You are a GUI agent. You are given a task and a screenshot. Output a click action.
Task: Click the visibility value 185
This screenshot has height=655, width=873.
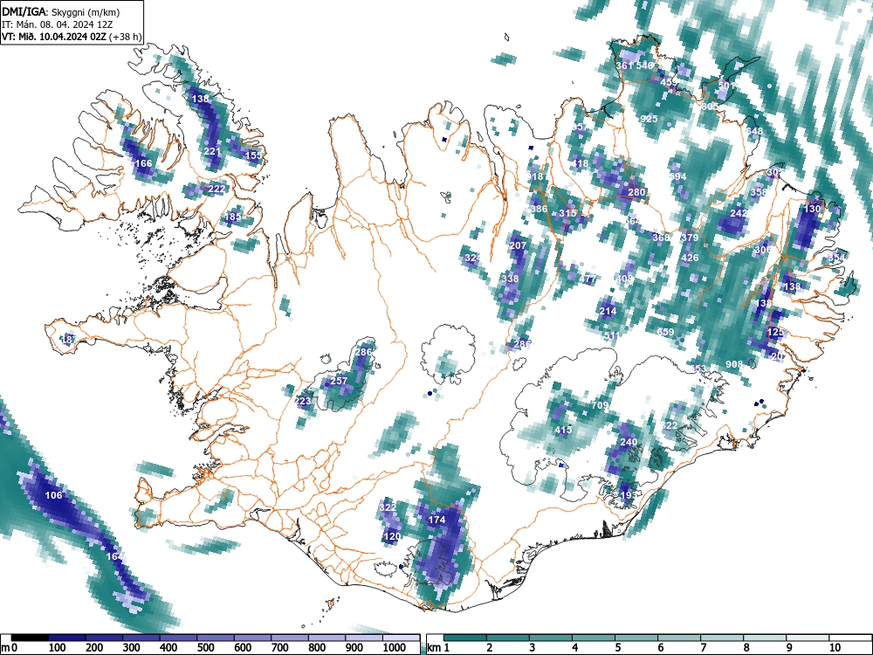point(233,217)
